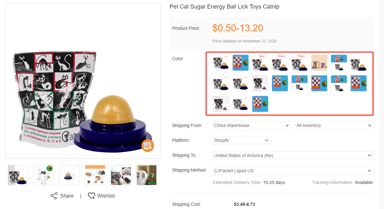Open the Shipping From dropdown
The image size is (384, 209).
coord(251,125)
